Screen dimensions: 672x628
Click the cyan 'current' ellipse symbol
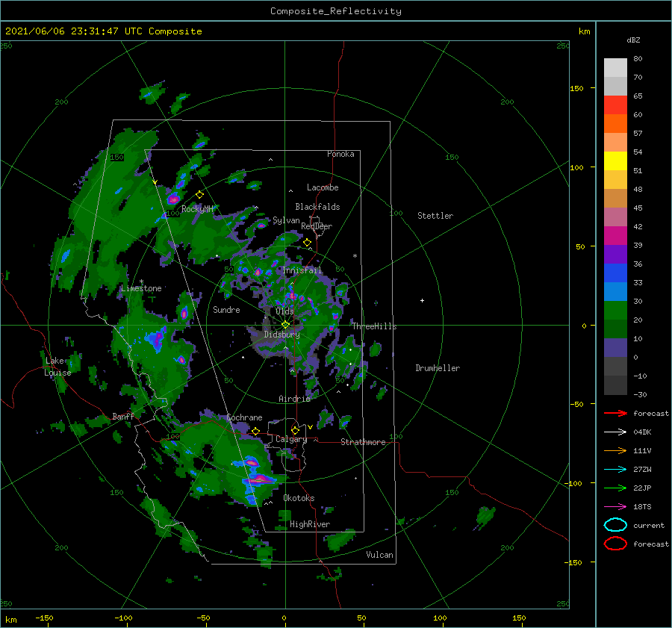(x=615, y=525)
